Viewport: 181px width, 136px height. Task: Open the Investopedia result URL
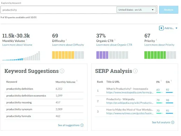130,92
